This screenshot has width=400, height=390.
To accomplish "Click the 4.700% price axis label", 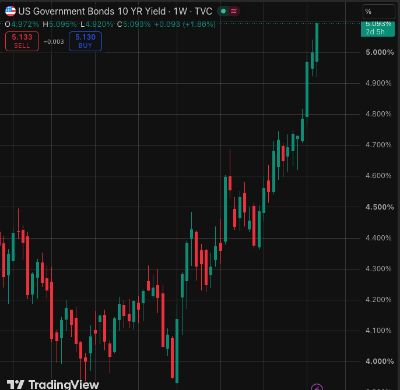I will coord(378,145).
